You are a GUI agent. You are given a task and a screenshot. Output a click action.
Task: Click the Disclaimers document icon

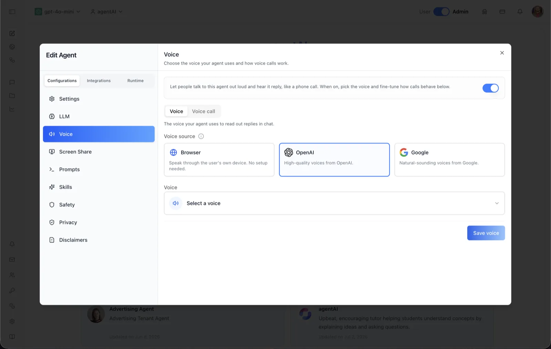(52, 240)
